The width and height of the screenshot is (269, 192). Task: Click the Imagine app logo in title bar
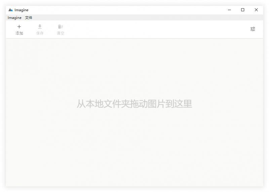coord(11,10)
